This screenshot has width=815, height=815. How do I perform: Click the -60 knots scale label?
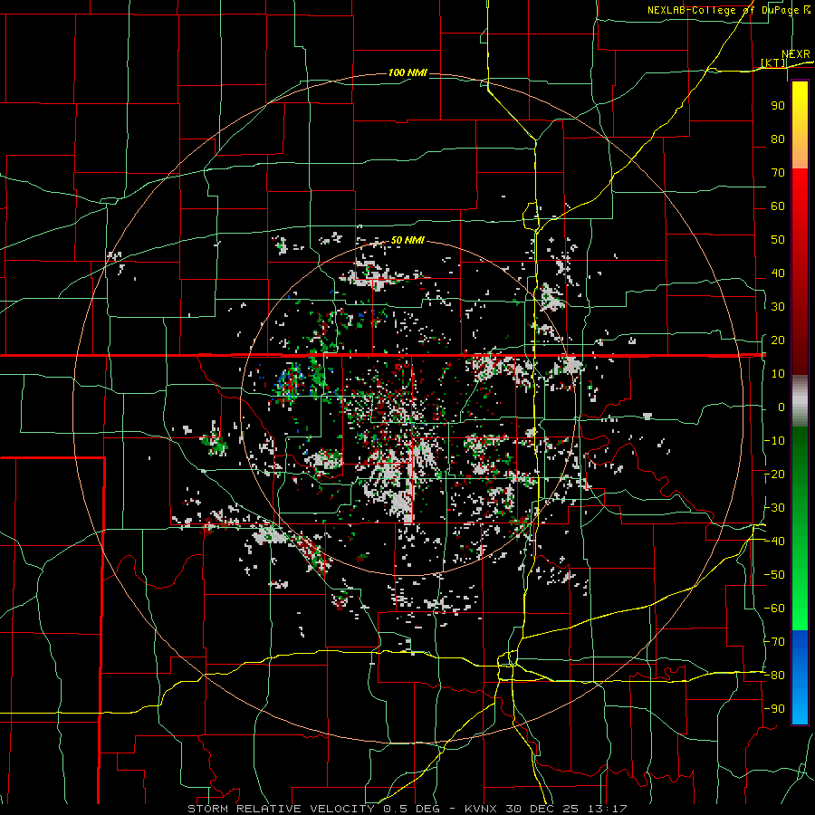[x=774, y=609]
